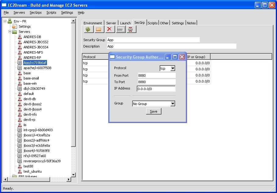Screen dimensions: 277x193
Task: Click the tree scrollbar up arrow
Action: point(73,21)
